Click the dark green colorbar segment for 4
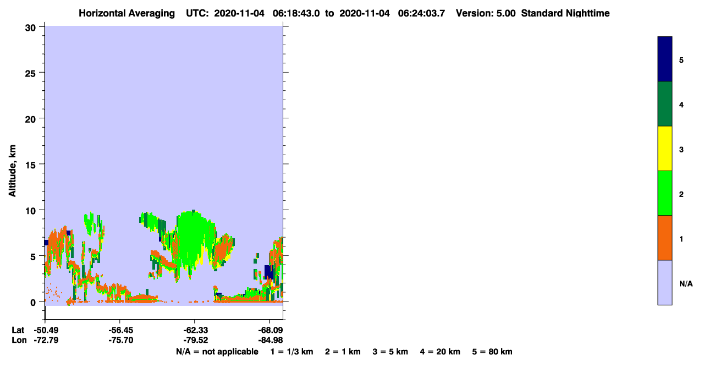 coord(665,104)
